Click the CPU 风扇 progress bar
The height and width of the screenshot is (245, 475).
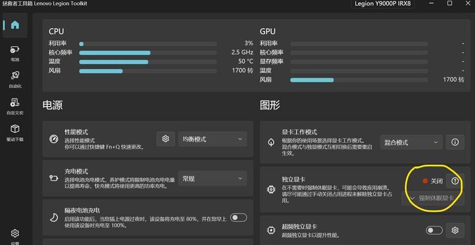(x=148, y=71)
